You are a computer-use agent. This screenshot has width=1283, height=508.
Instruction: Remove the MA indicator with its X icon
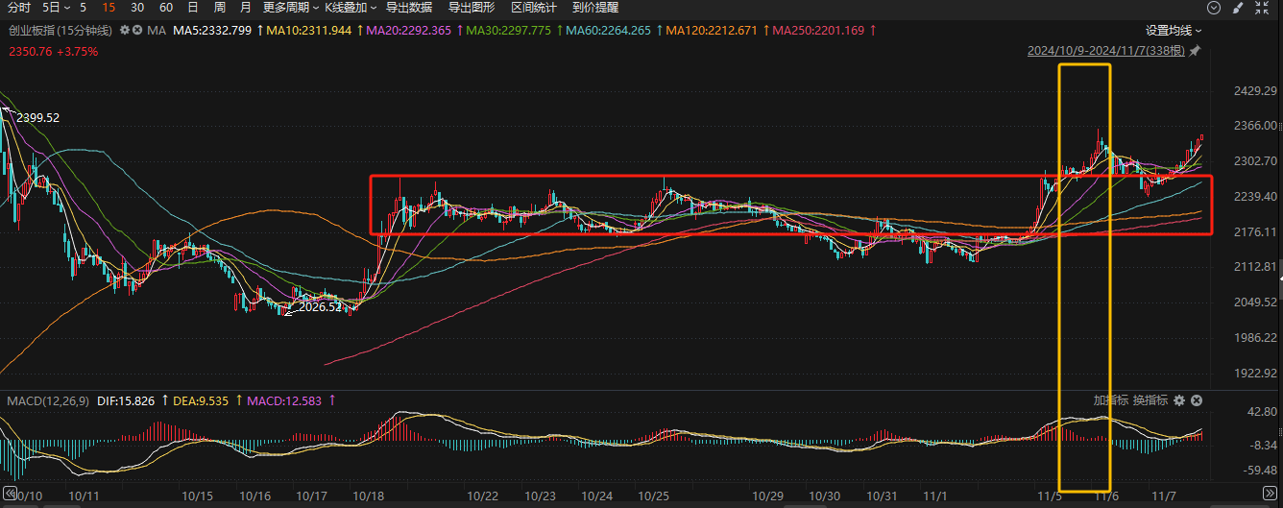138,31
